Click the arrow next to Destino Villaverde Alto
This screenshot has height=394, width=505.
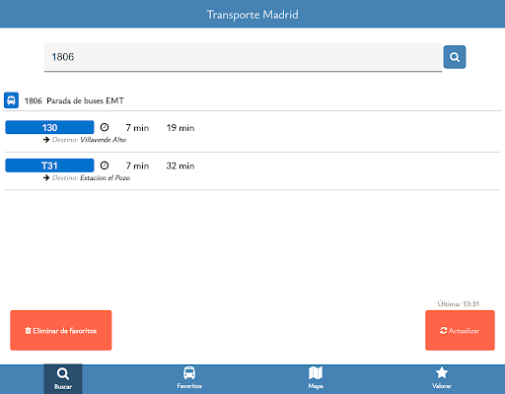pos(46,140)
